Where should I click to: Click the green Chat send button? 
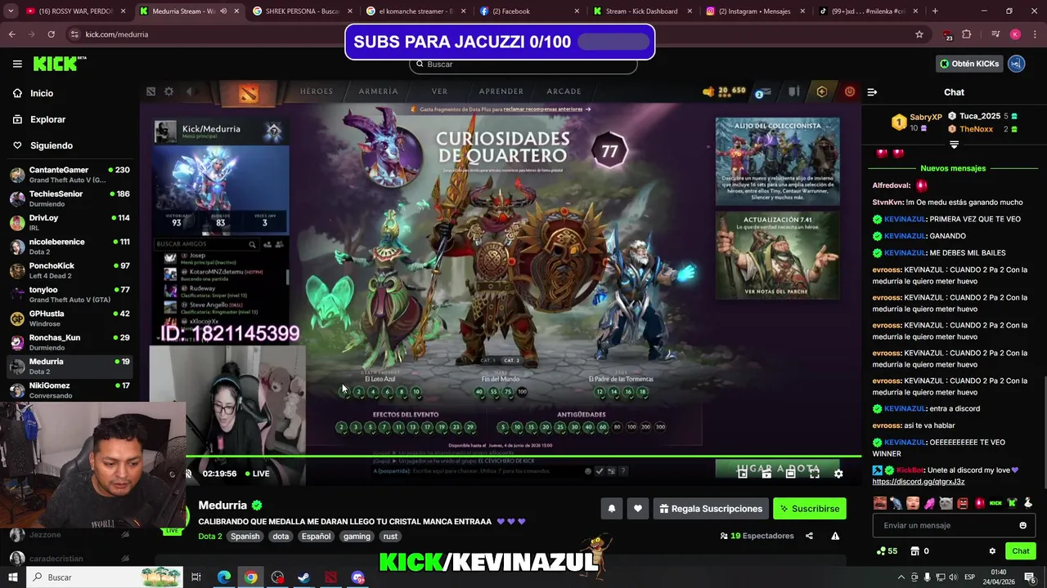coord(1019,551)
